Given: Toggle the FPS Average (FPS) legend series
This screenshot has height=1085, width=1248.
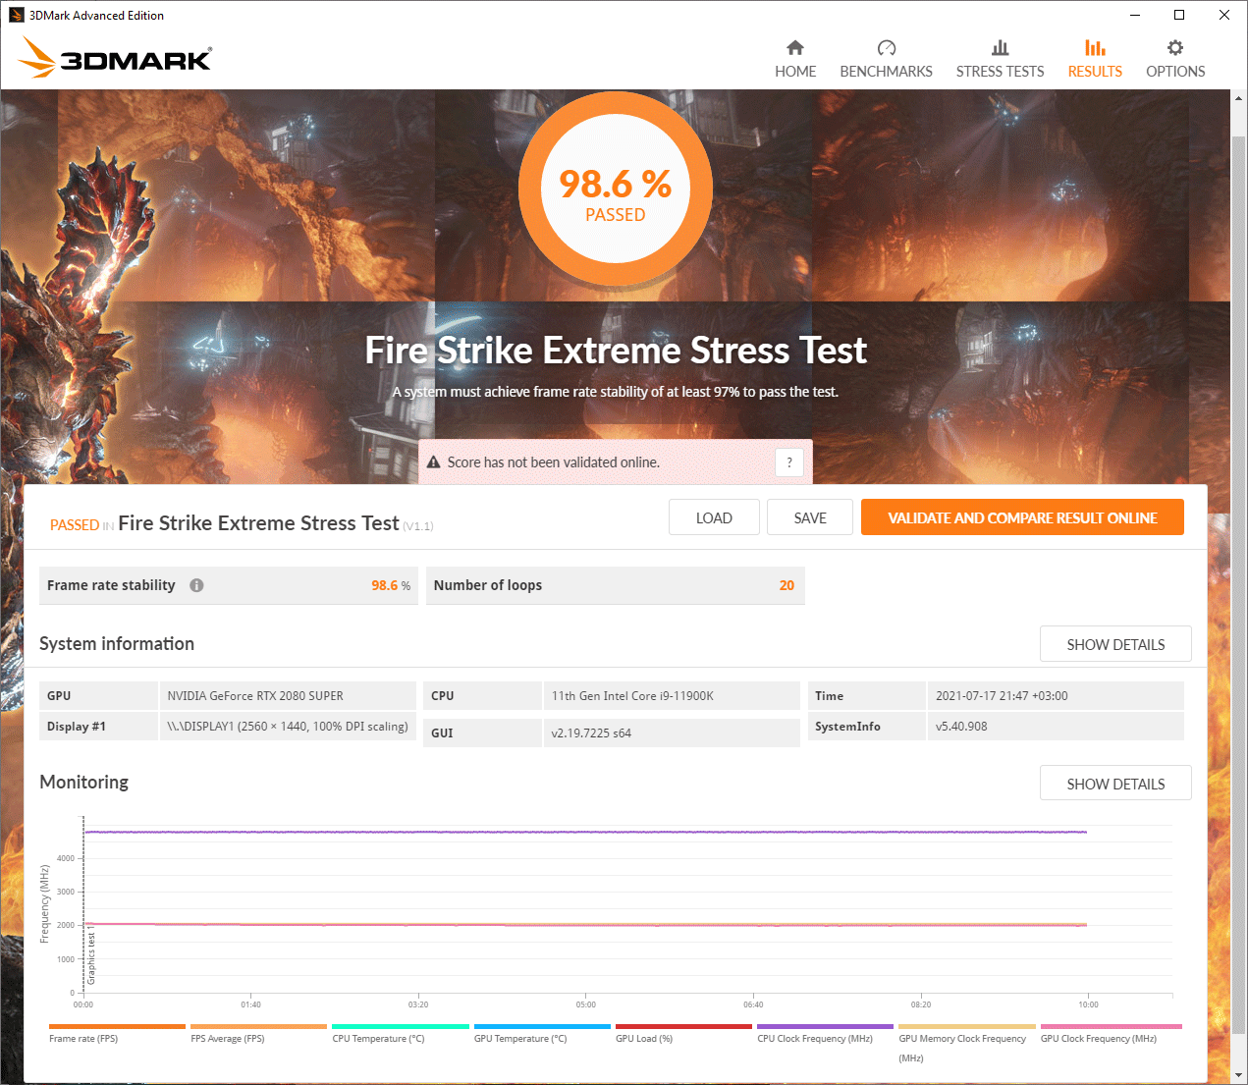Looking at the screenshot, I should point(258,1034).
